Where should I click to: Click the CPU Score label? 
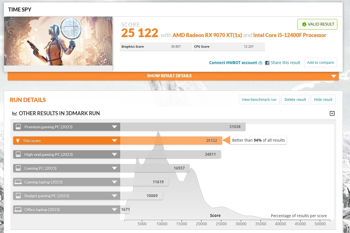click(202, 47)
